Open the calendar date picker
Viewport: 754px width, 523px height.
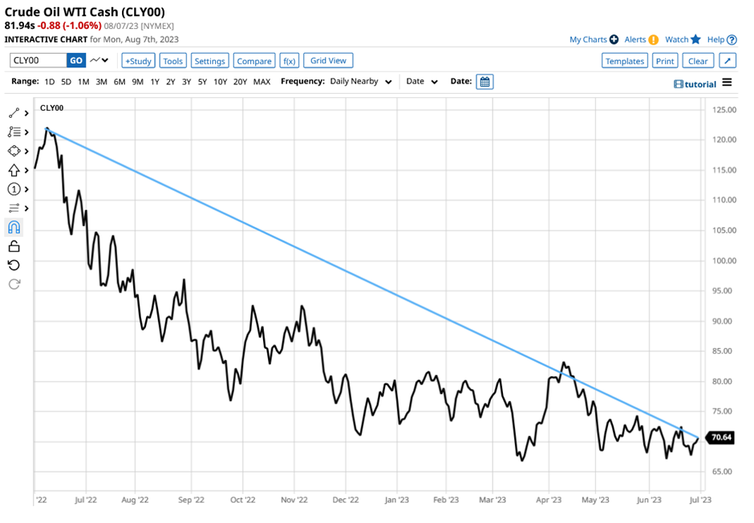(484, 82)
